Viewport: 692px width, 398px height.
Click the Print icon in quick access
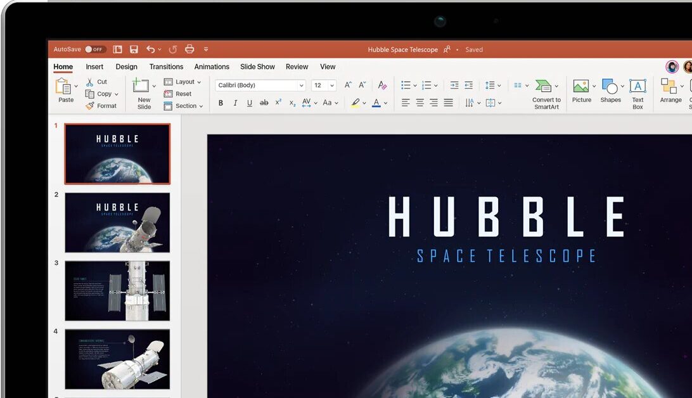pos(189,49)
